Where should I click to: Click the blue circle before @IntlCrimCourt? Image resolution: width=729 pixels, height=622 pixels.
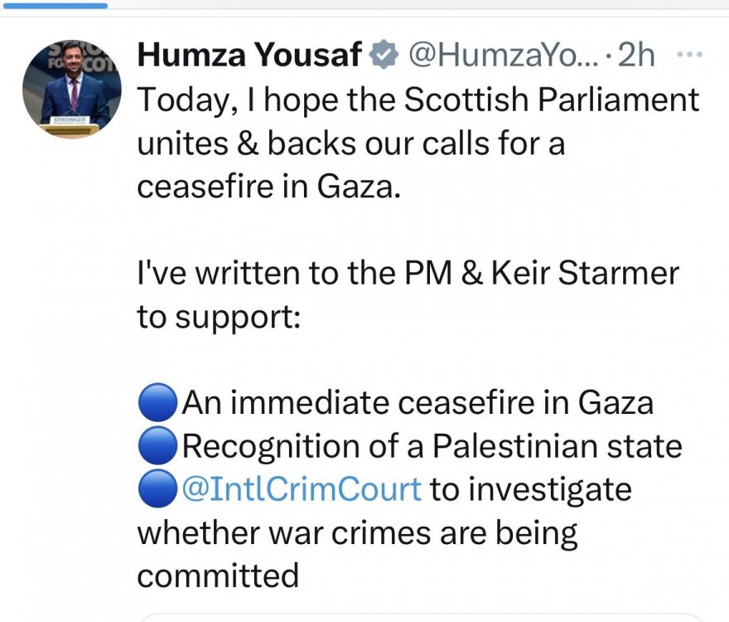point(158,488)
